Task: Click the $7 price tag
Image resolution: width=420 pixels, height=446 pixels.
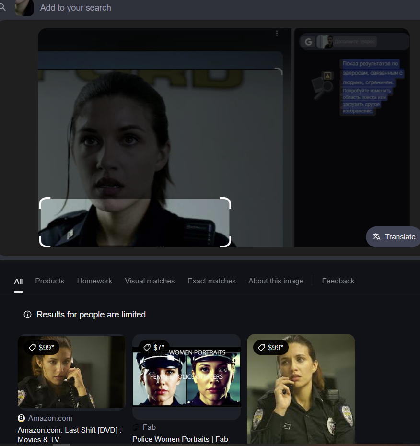Action: coord(155,347)
